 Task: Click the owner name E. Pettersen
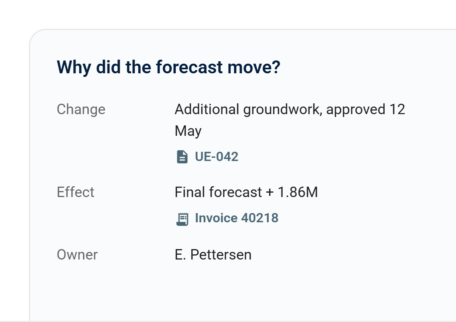point(213,255)
